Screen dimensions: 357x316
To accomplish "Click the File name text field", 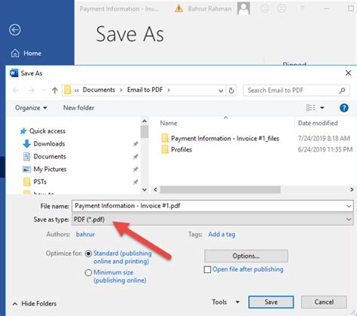I will tap(212, 206).
